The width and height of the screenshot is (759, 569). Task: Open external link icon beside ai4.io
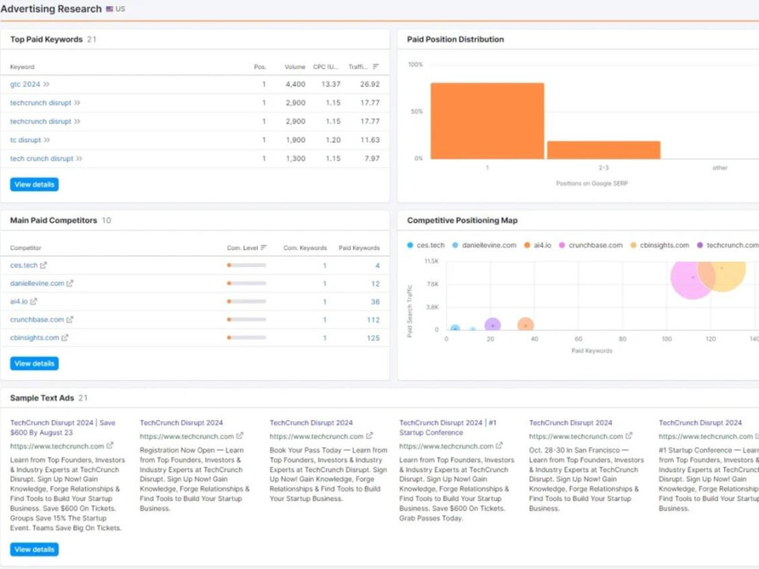pos(33,301)
